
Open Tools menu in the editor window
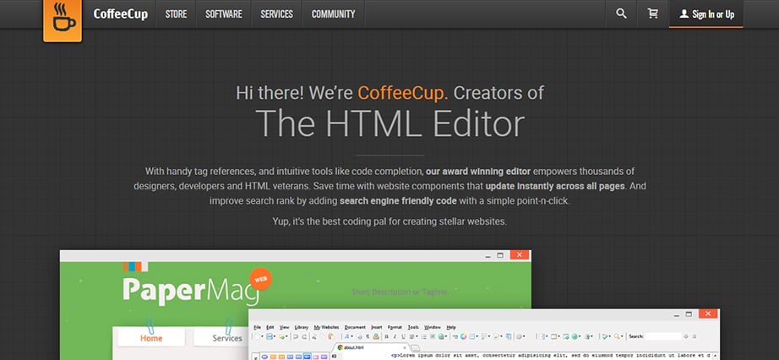(x=413, y=327)
